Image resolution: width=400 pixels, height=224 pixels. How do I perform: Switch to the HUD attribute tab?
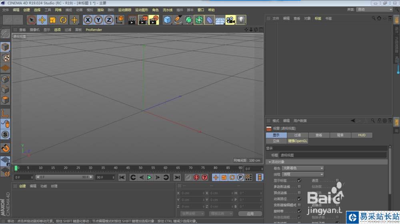pos(362,135)
